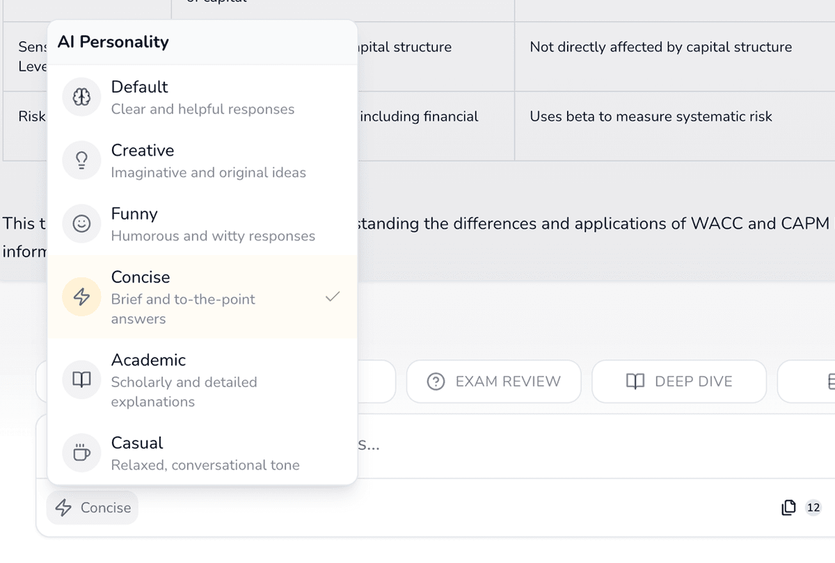Switch to the Funny personality
The height and width of the screenshot is (563, 835).
[x=202, y=224]
